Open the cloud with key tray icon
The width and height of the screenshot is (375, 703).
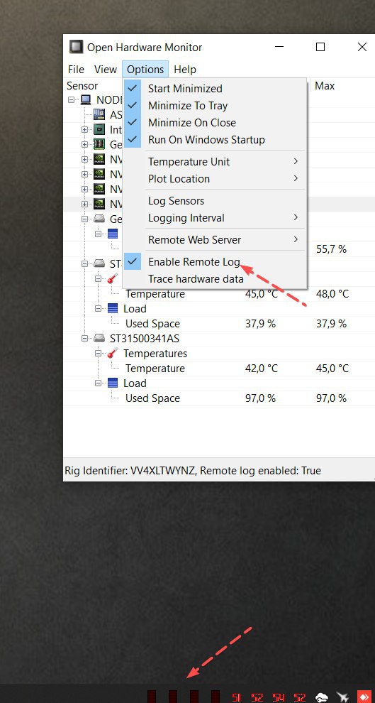(322, 697)
